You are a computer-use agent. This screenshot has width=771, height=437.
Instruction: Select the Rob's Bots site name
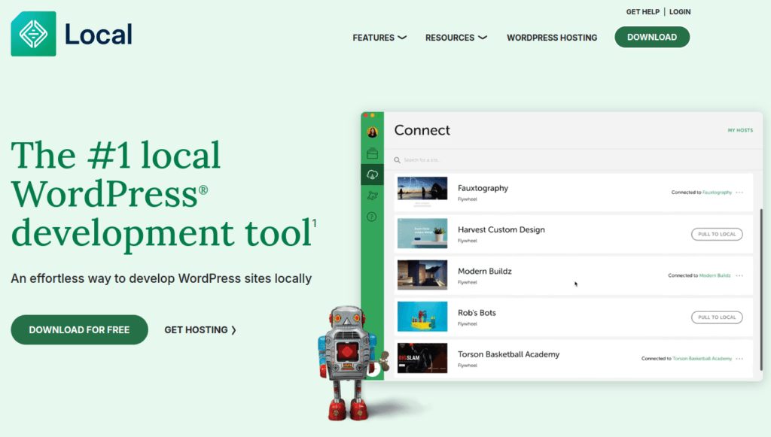point(477,313)
